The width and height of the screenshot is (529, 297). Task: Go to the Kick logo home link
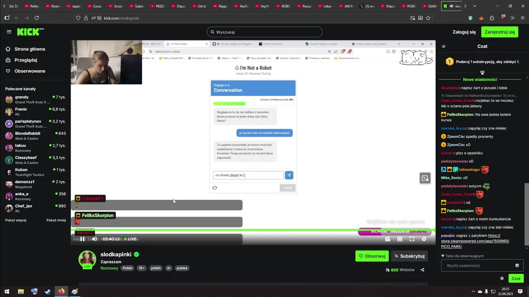[30, 32]
